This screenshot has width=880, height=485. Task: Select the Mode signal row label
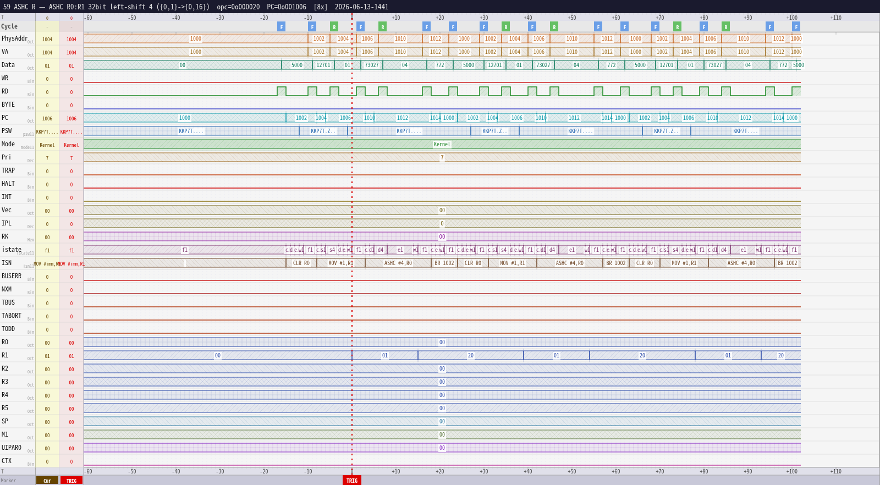point(8,144)
